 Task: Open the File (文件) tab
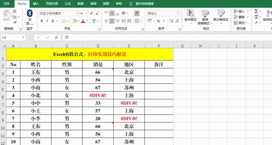(7, 4)
